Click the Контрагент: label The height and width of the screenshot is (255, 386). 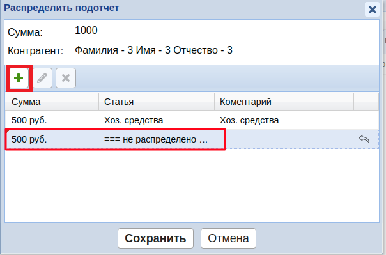[x=35, y=51]
